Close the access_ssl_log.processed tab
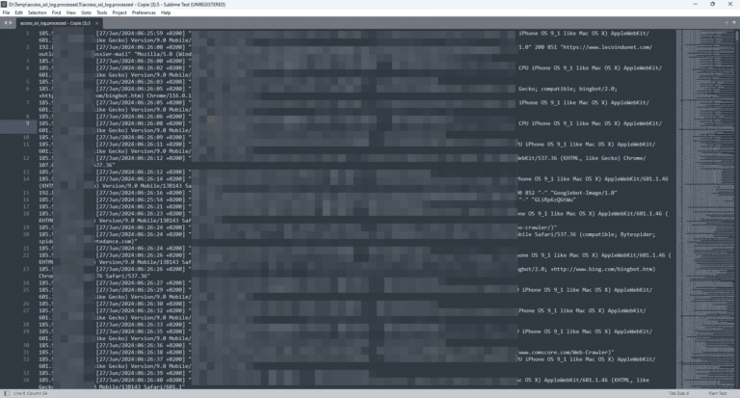 point(97,23)
